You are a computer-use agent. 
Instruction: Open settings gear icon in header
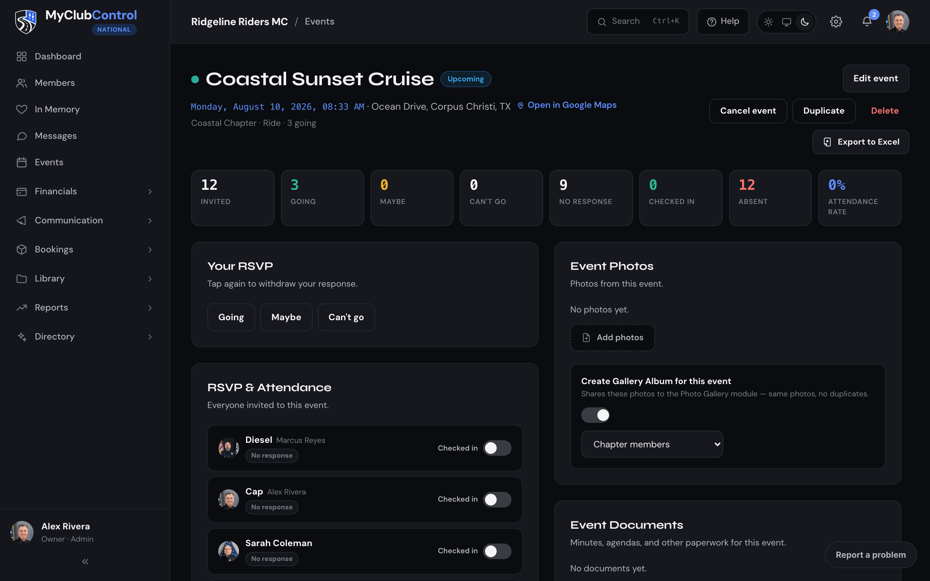(836, 22)
